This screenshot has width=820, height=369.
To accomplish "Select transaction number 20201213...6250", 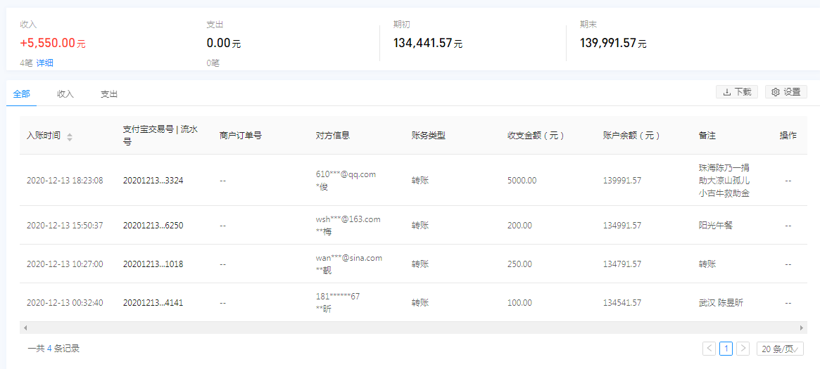I will [x=153, y=226].
